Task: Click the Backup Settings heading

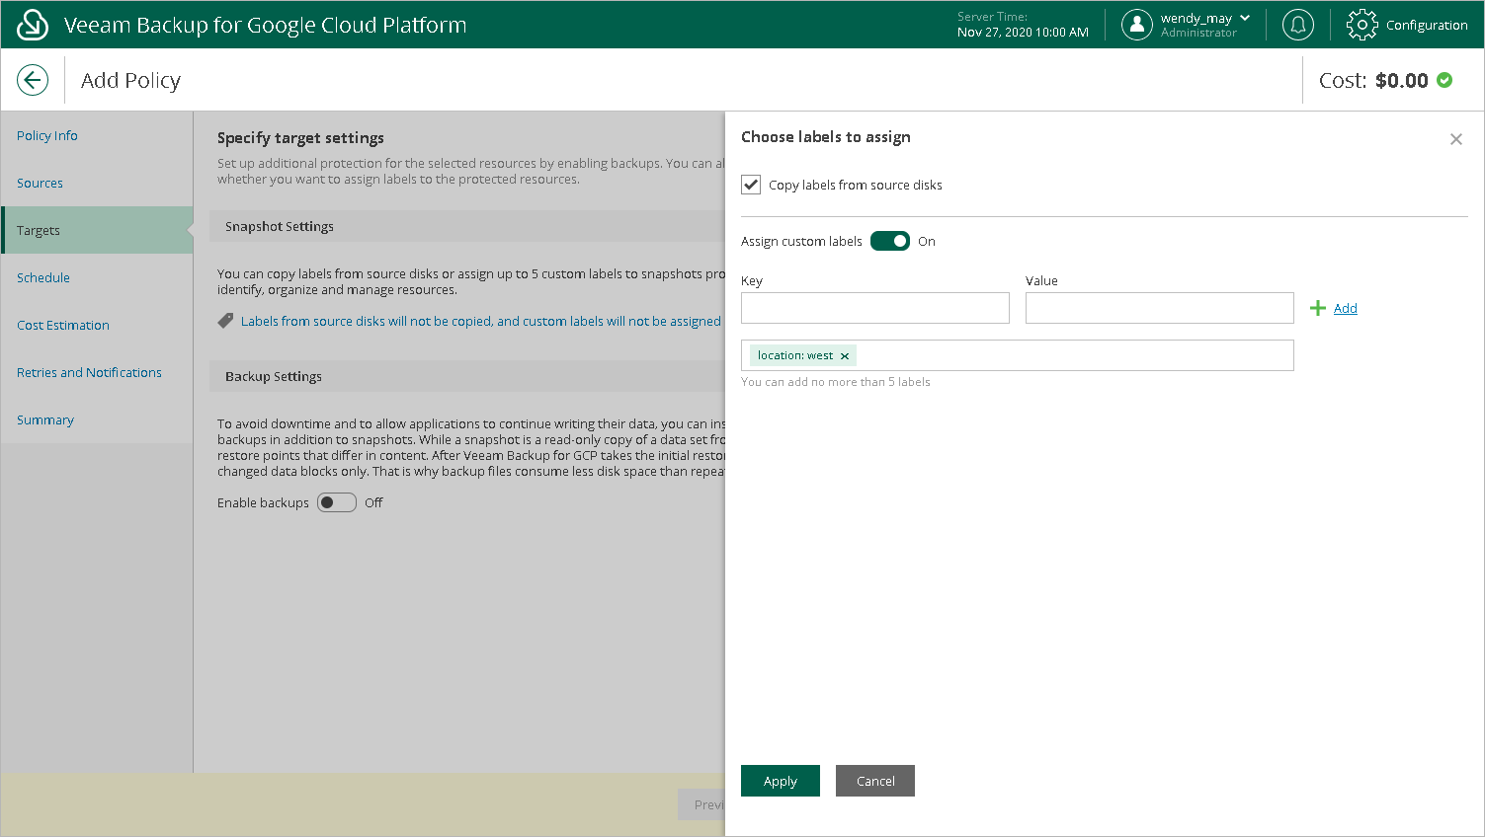Action: (274, 376)
